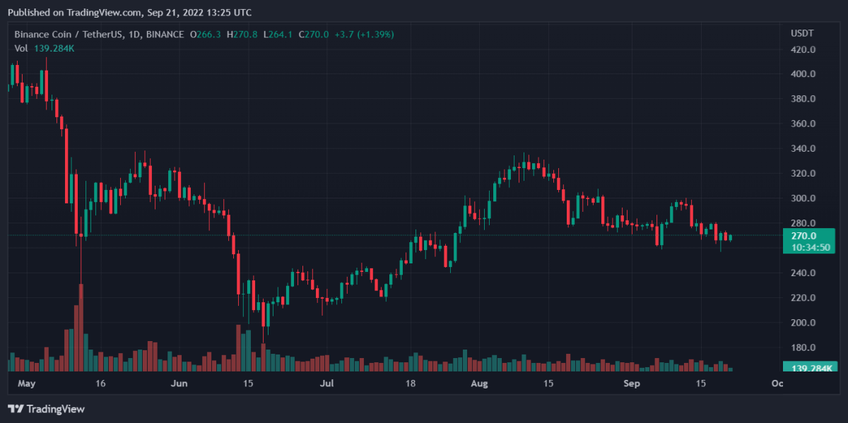Click the 180.0 price axis label

(804, 347)
